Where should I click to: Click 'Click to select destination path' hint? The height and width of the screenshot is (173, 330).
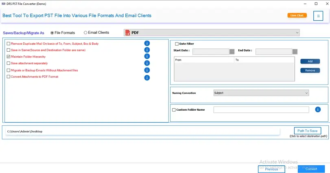pos(308,136)
